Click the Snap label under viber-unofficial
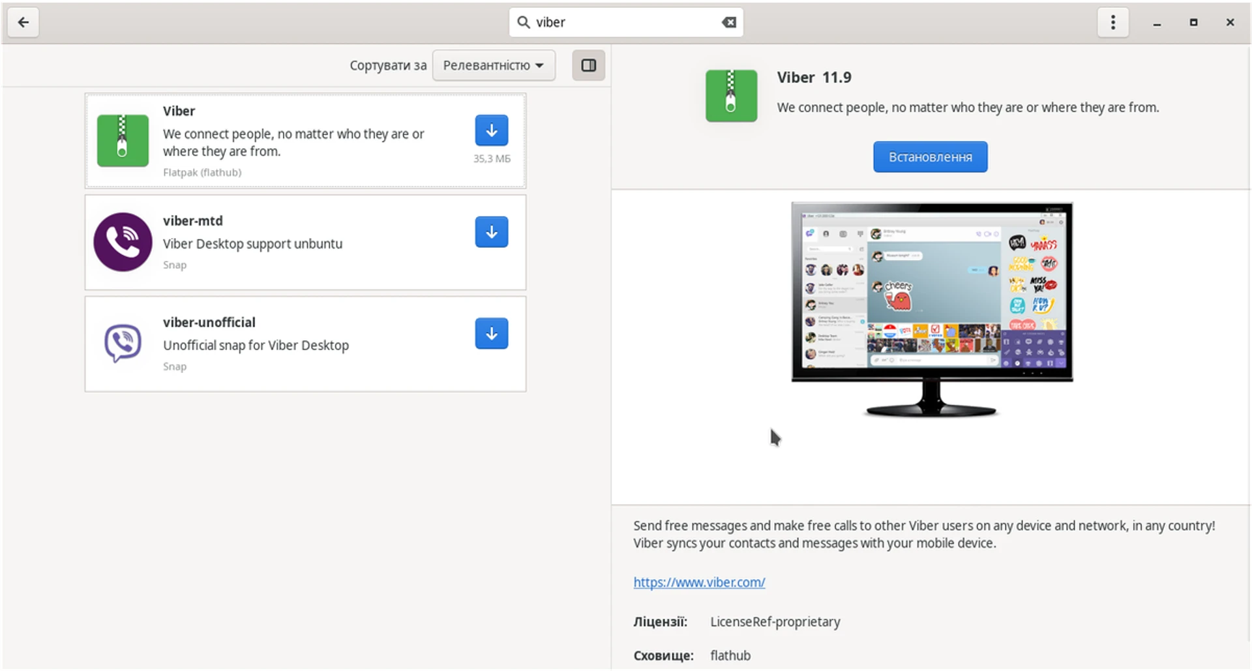Screen dimensions: 1252x671 [x=175, y=367]
